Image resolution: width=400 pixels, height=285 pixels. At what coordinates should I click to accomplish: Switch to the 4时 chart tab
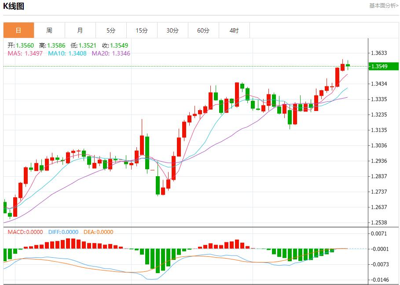pyautogui.click(x=234, y=30)
